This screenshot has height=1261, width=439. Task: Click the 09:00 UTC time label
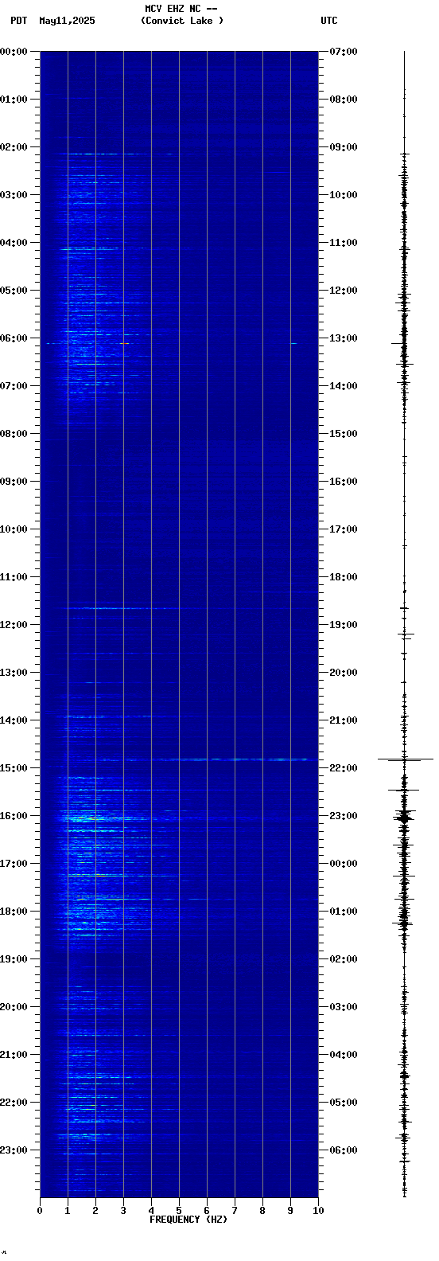344,147
